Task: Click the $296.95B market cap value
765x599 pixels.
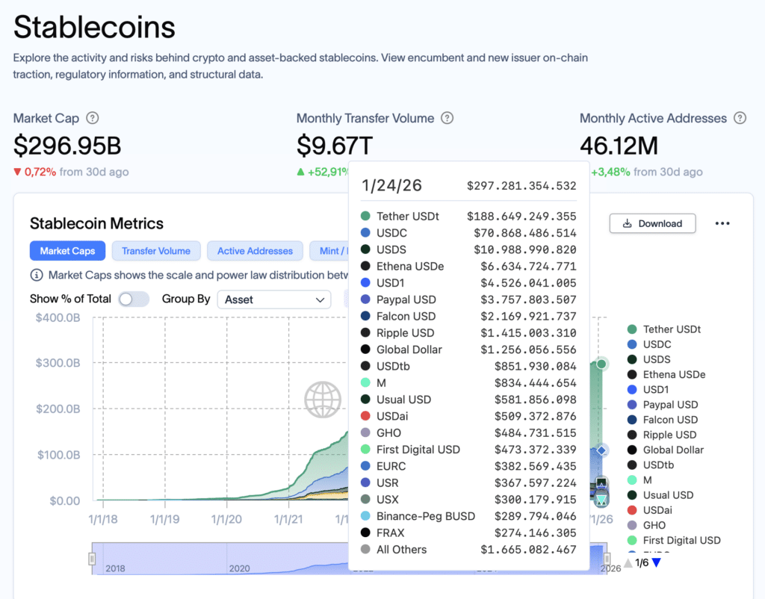Action: [x=67, y=146]
